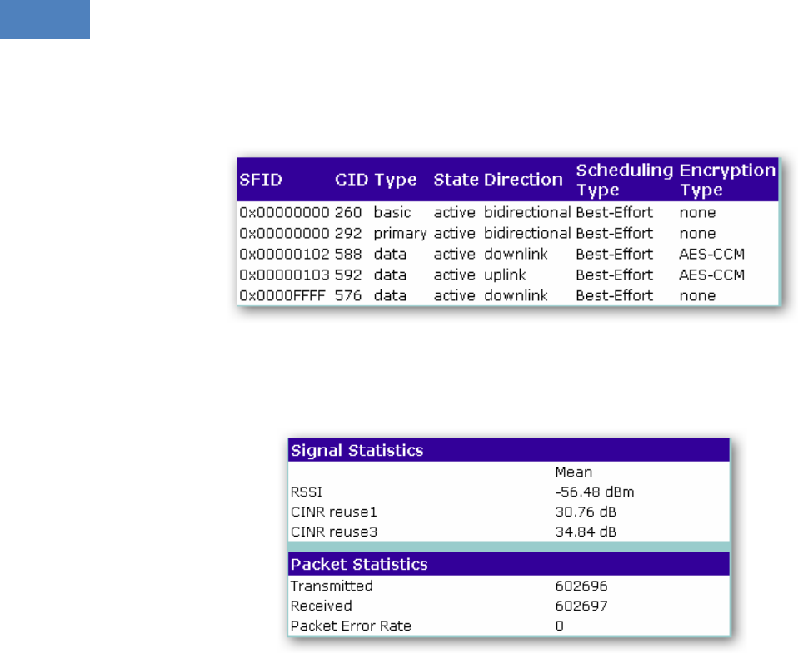This screenshot has height=653, width=798.
Task: Select the 'primary' type cell
Action: 400,233
